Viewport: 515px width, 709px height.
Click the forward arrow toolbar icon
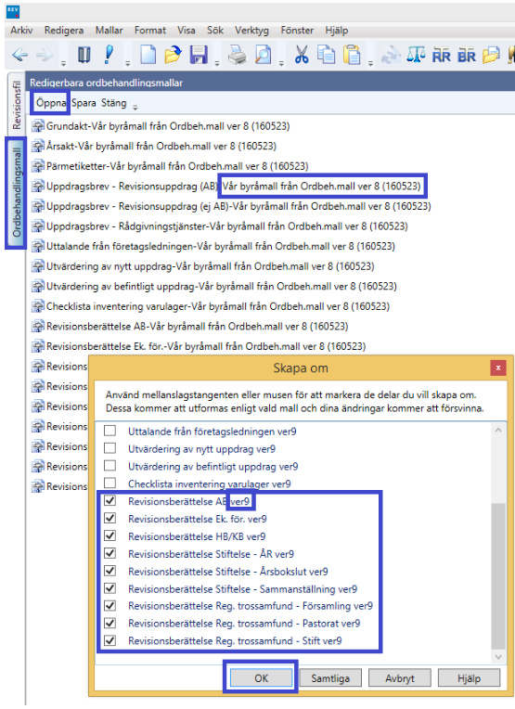pos(44,55)
